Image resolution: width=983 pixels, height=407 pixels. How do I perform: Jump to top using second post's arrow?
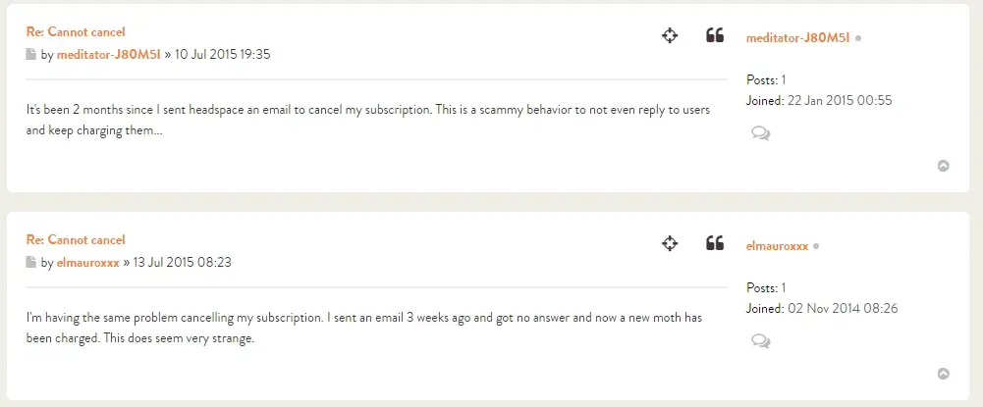point(944,374)
